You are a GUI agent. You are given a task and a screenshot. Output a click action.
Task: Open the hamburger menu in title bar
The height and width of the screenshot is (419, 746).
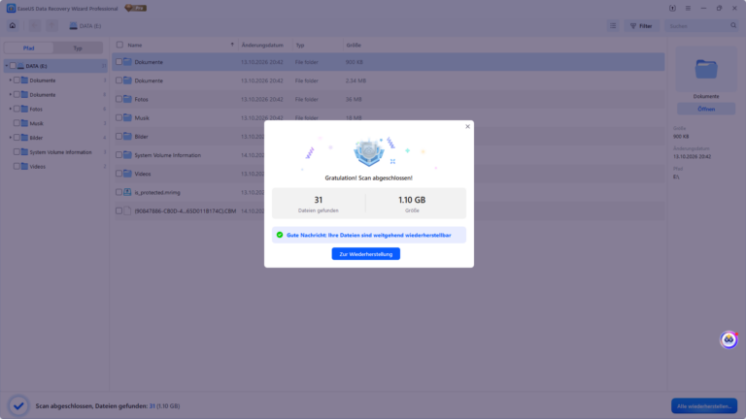pyautogui.click(x=688, y=8)
